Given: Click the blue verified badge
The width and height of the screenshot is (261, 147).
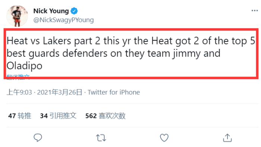Looking at the screenshot, I should tap(74, 11).
